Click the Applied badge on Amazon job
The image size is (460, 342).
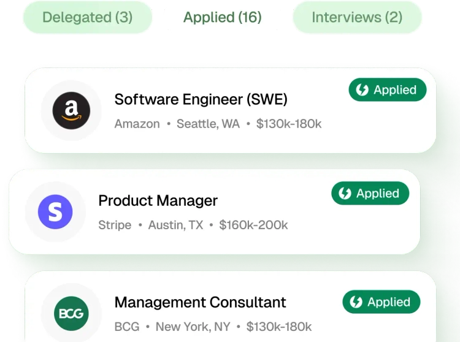[x=388, y=90]
